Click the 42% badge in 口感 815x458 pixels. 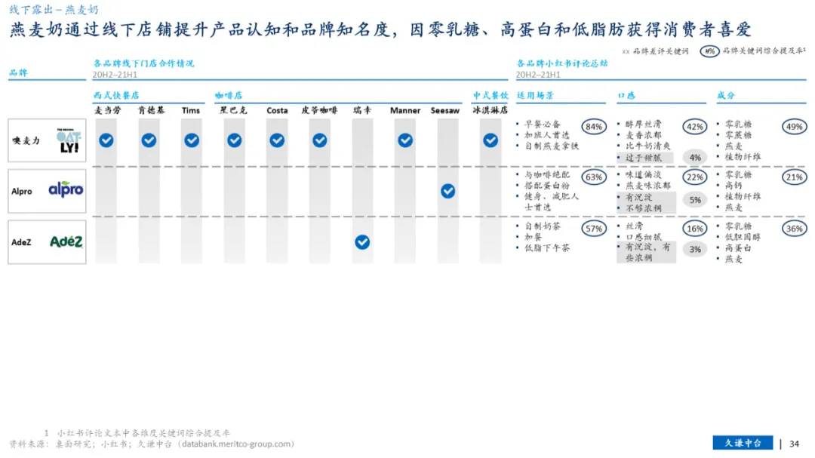694,126
